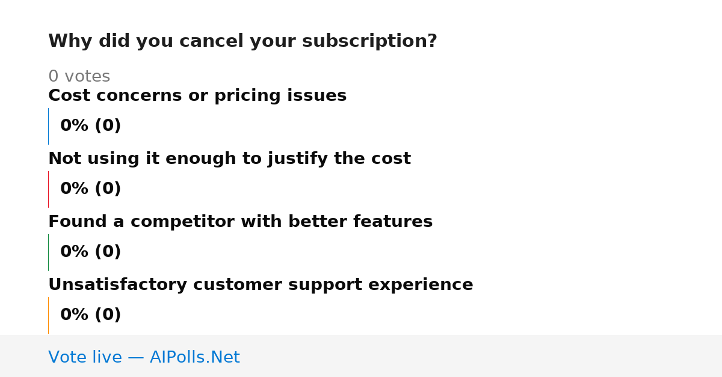This screenshot has height=377, width=722.
Task: Click 0% (0) under Found a competitor
Action: coord(90,252)
